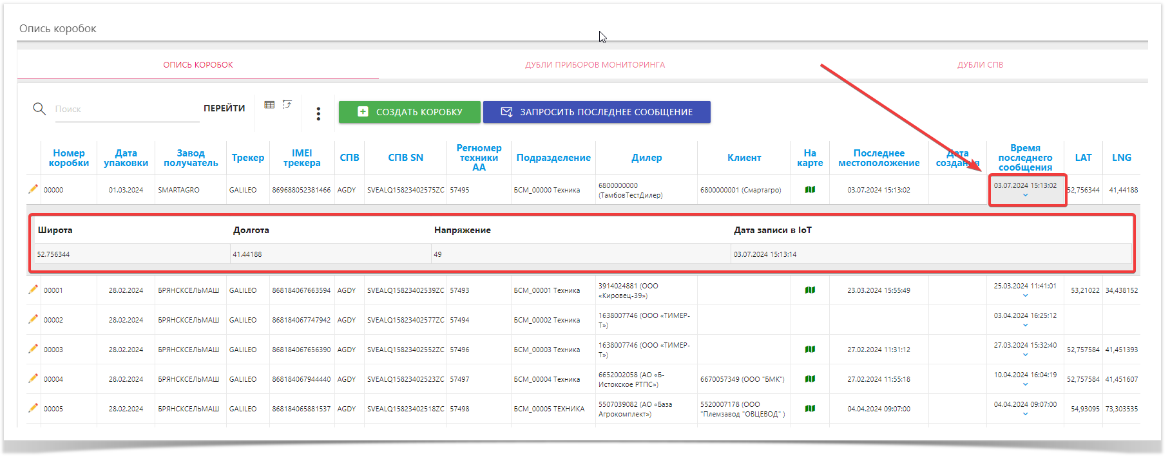This screenshot has height=459, width=1170.
Task: Expand chevron under 03.04.2024 16:25:12
Action: tap(1025, 325)
